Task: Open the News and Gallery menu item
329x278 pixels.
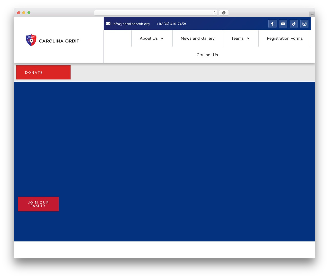Action: [198, 38]
